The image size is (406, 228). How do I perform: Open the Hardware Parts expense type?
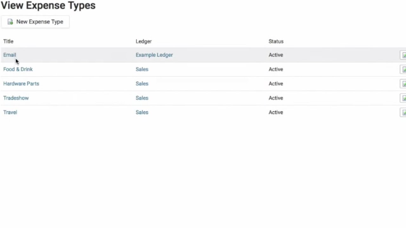pyautogui.click(x=21, y=84)
